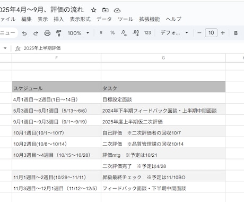Format the cell as percent

[112, 32]
